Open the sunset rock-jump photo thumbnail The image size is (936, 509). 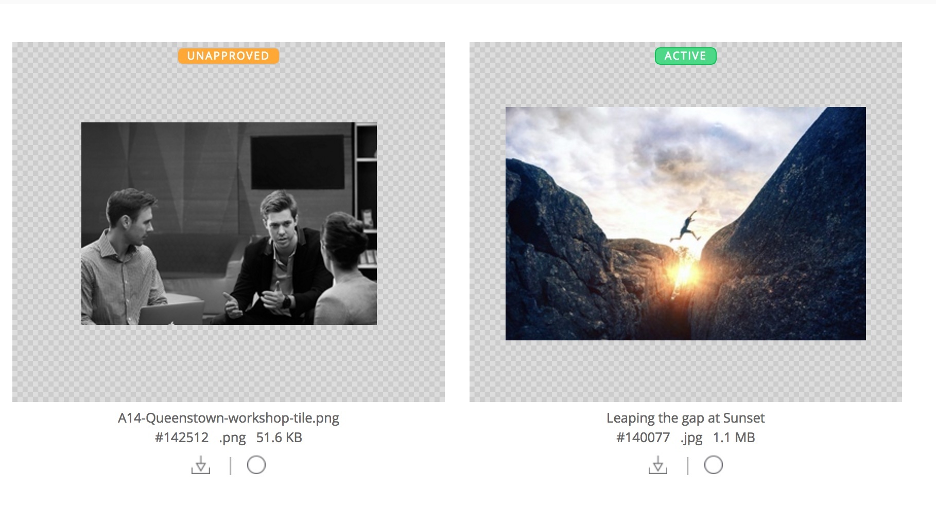click(686, 224)
